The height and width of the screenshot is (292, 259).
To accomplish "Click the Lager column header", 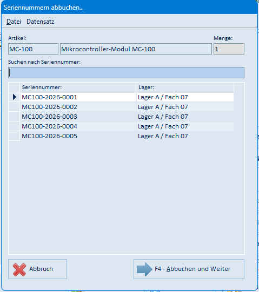I will click(x=185, y=87).
